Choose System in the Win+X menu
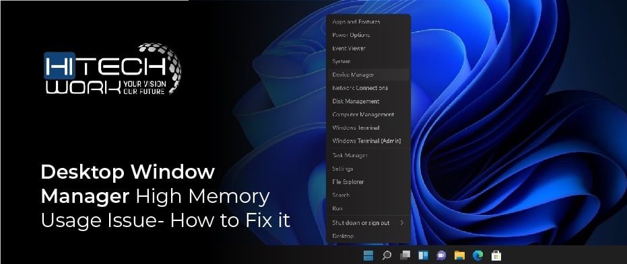The image size is (627, 264). pos(368,61)
